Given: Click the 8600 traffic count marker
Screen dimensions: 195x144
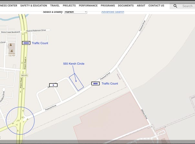Looking at the screenshot, I should (x=95, y=83).
